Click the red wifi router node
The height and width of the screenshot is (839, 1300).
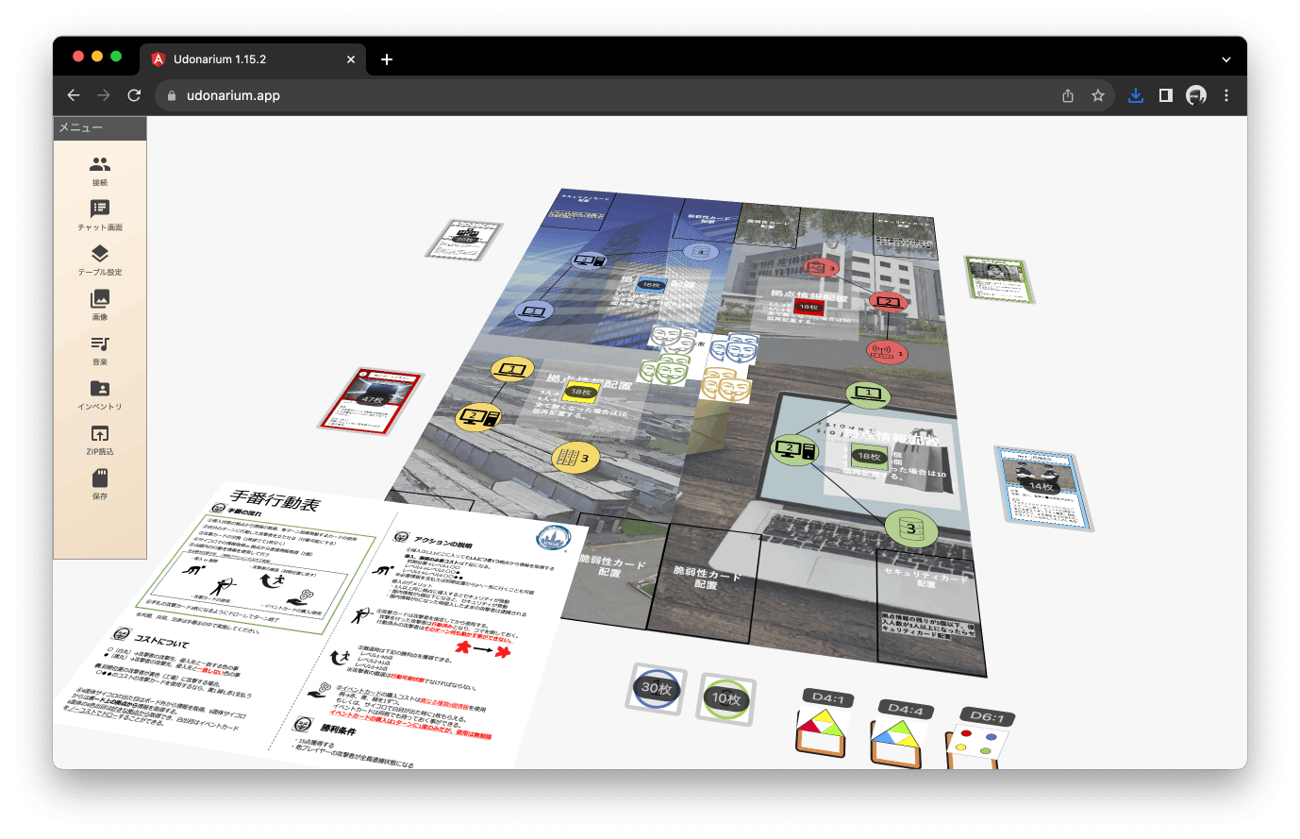point(886,353)
